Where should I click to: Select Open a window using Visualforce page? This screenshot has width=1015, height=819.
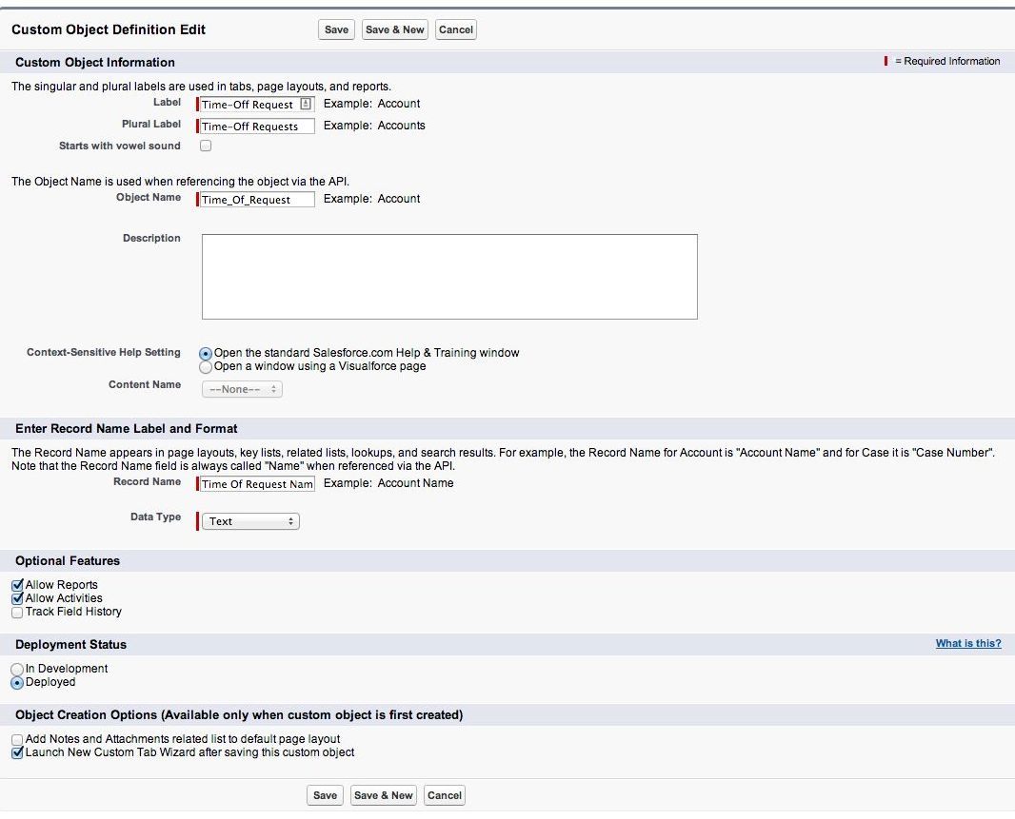click(x=206, y=367)
